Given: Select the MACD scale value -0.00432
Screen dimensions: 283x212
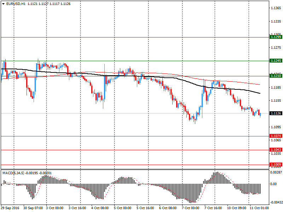Looking at the screenshot, I should [x=276, y=202].
